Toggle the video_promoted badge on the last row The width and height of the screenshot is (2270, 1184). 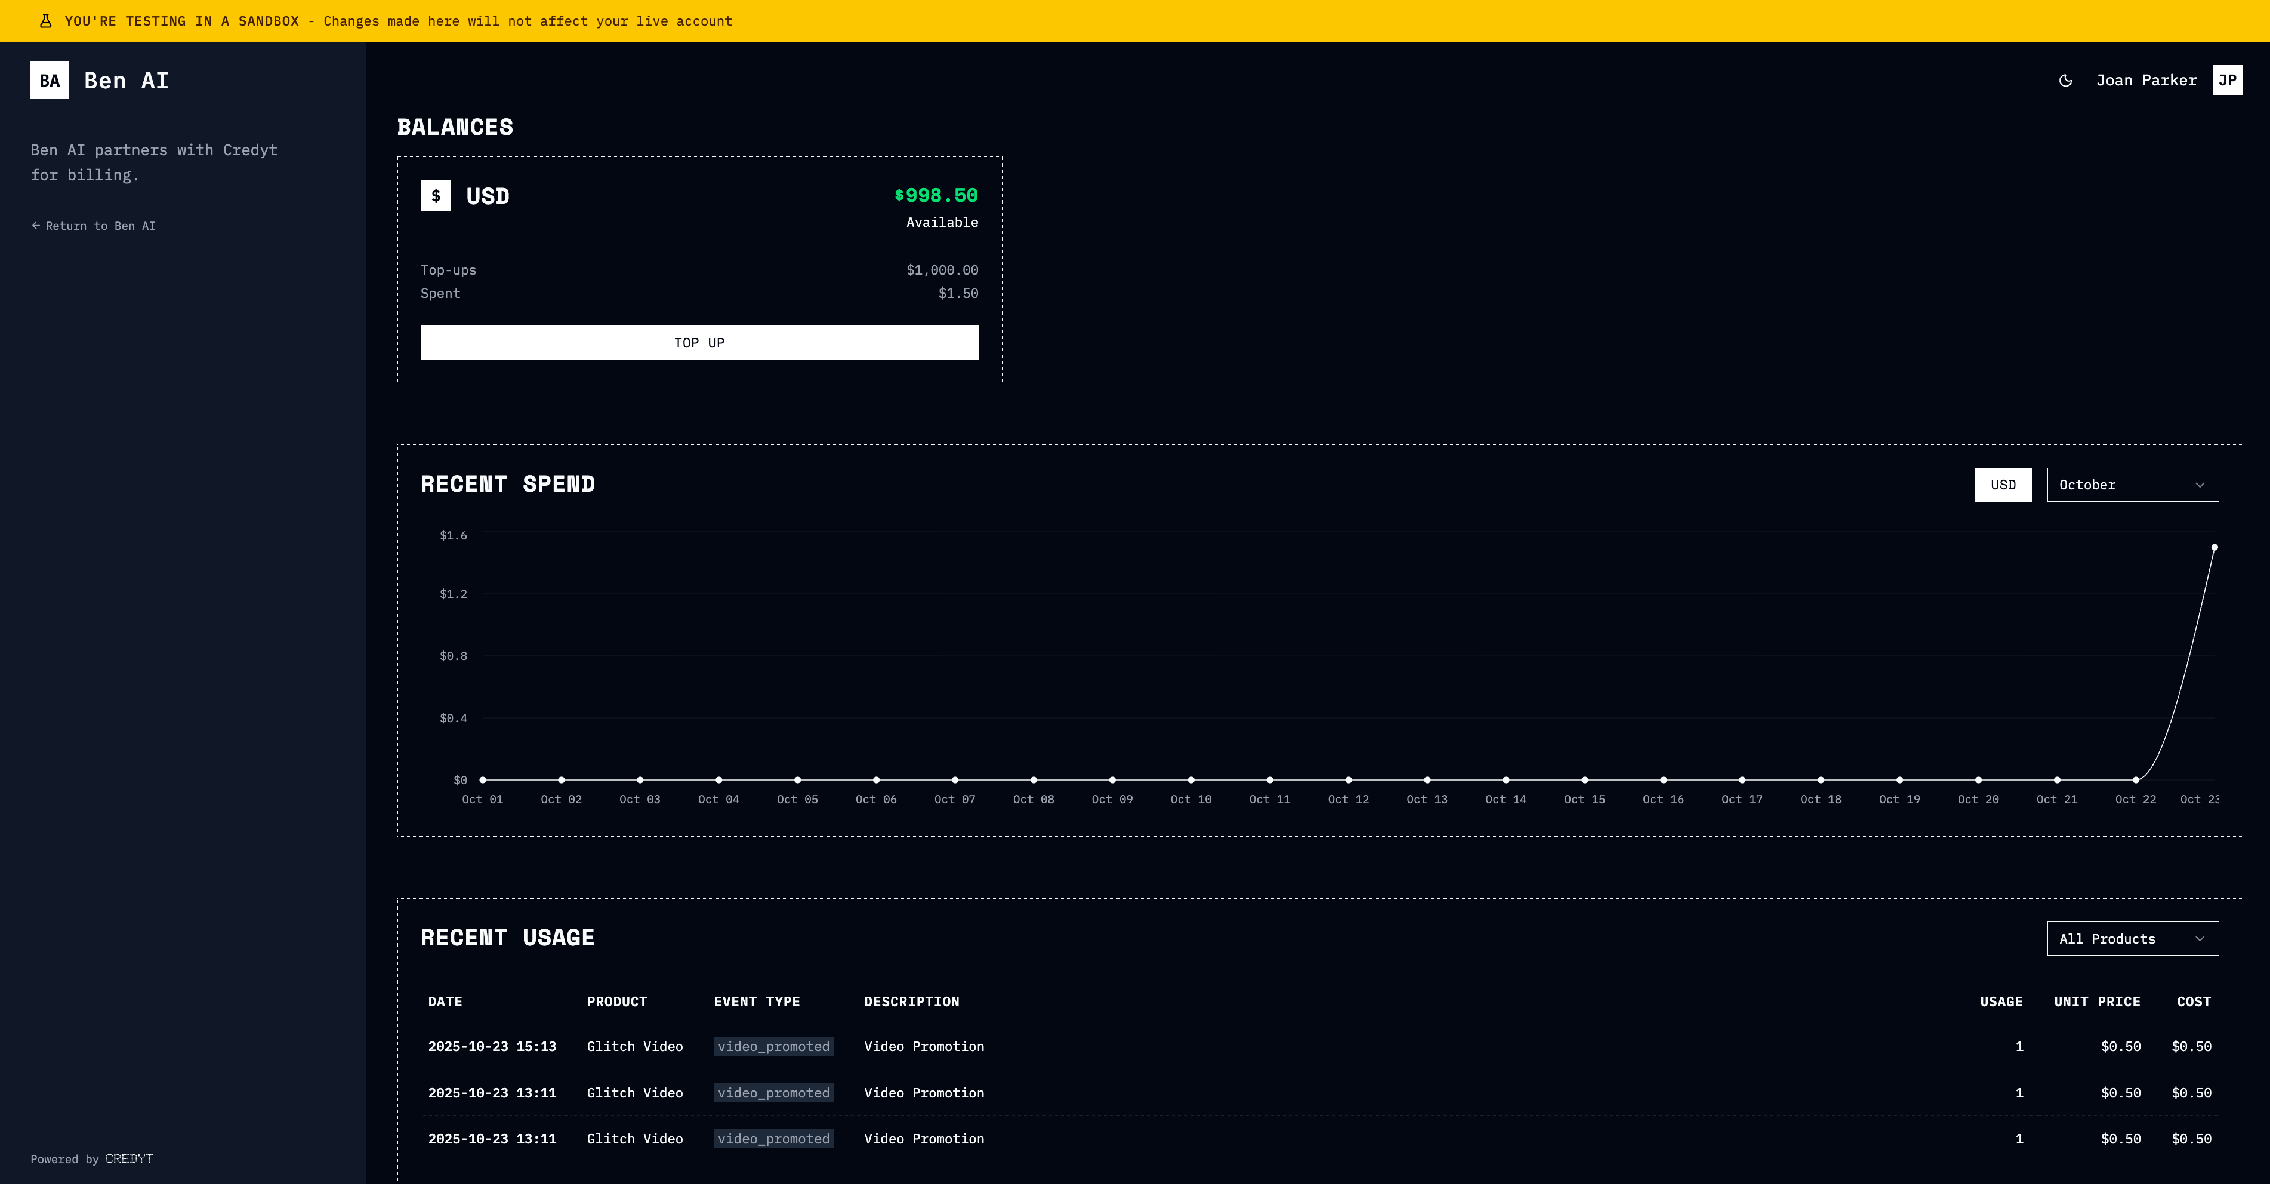point(773,1138)
